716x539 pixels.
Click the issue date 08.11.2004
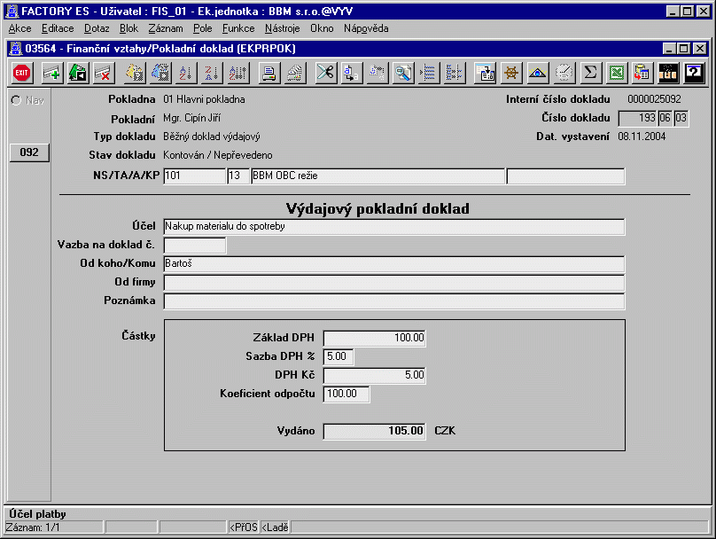tap(642, 137)
